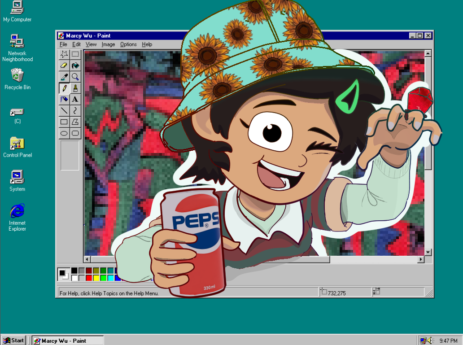Click the taskbar clock showing 9:47 PM
Screen dimensions: 463x345
[x=448, y=341]
